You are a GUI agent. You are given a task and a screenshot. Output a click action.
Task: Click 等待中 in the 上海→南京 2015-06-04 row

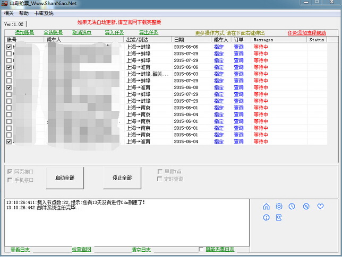261,114
